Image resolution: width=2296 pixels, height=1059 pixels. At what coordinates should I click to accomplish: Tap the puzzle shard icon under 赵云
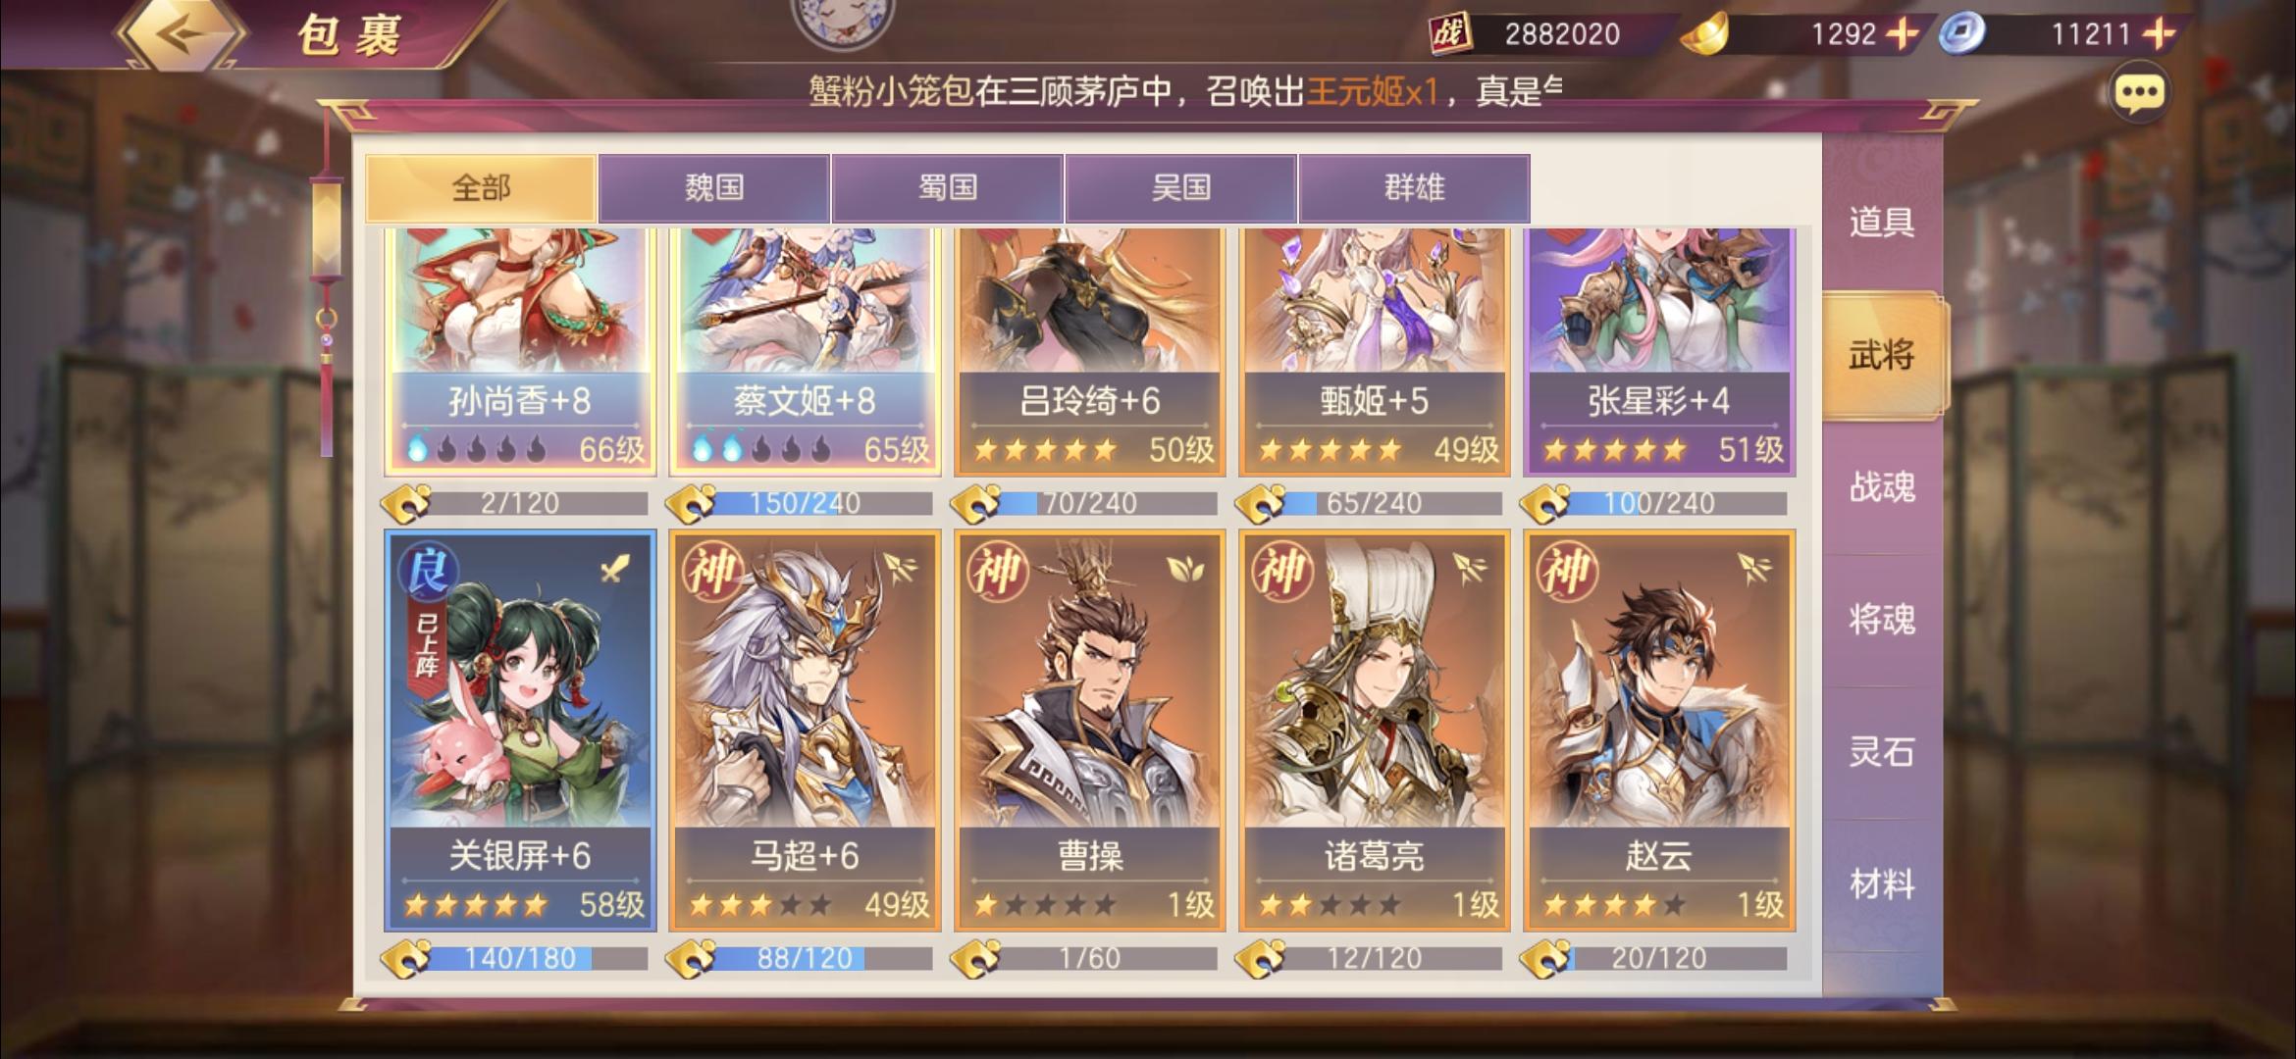(1544, 958)
